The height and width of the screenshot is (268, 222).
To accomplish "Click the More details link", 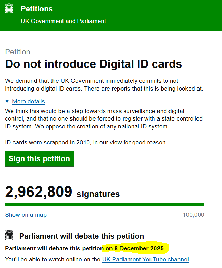I will pyautogui.click(x=28, y=101).
